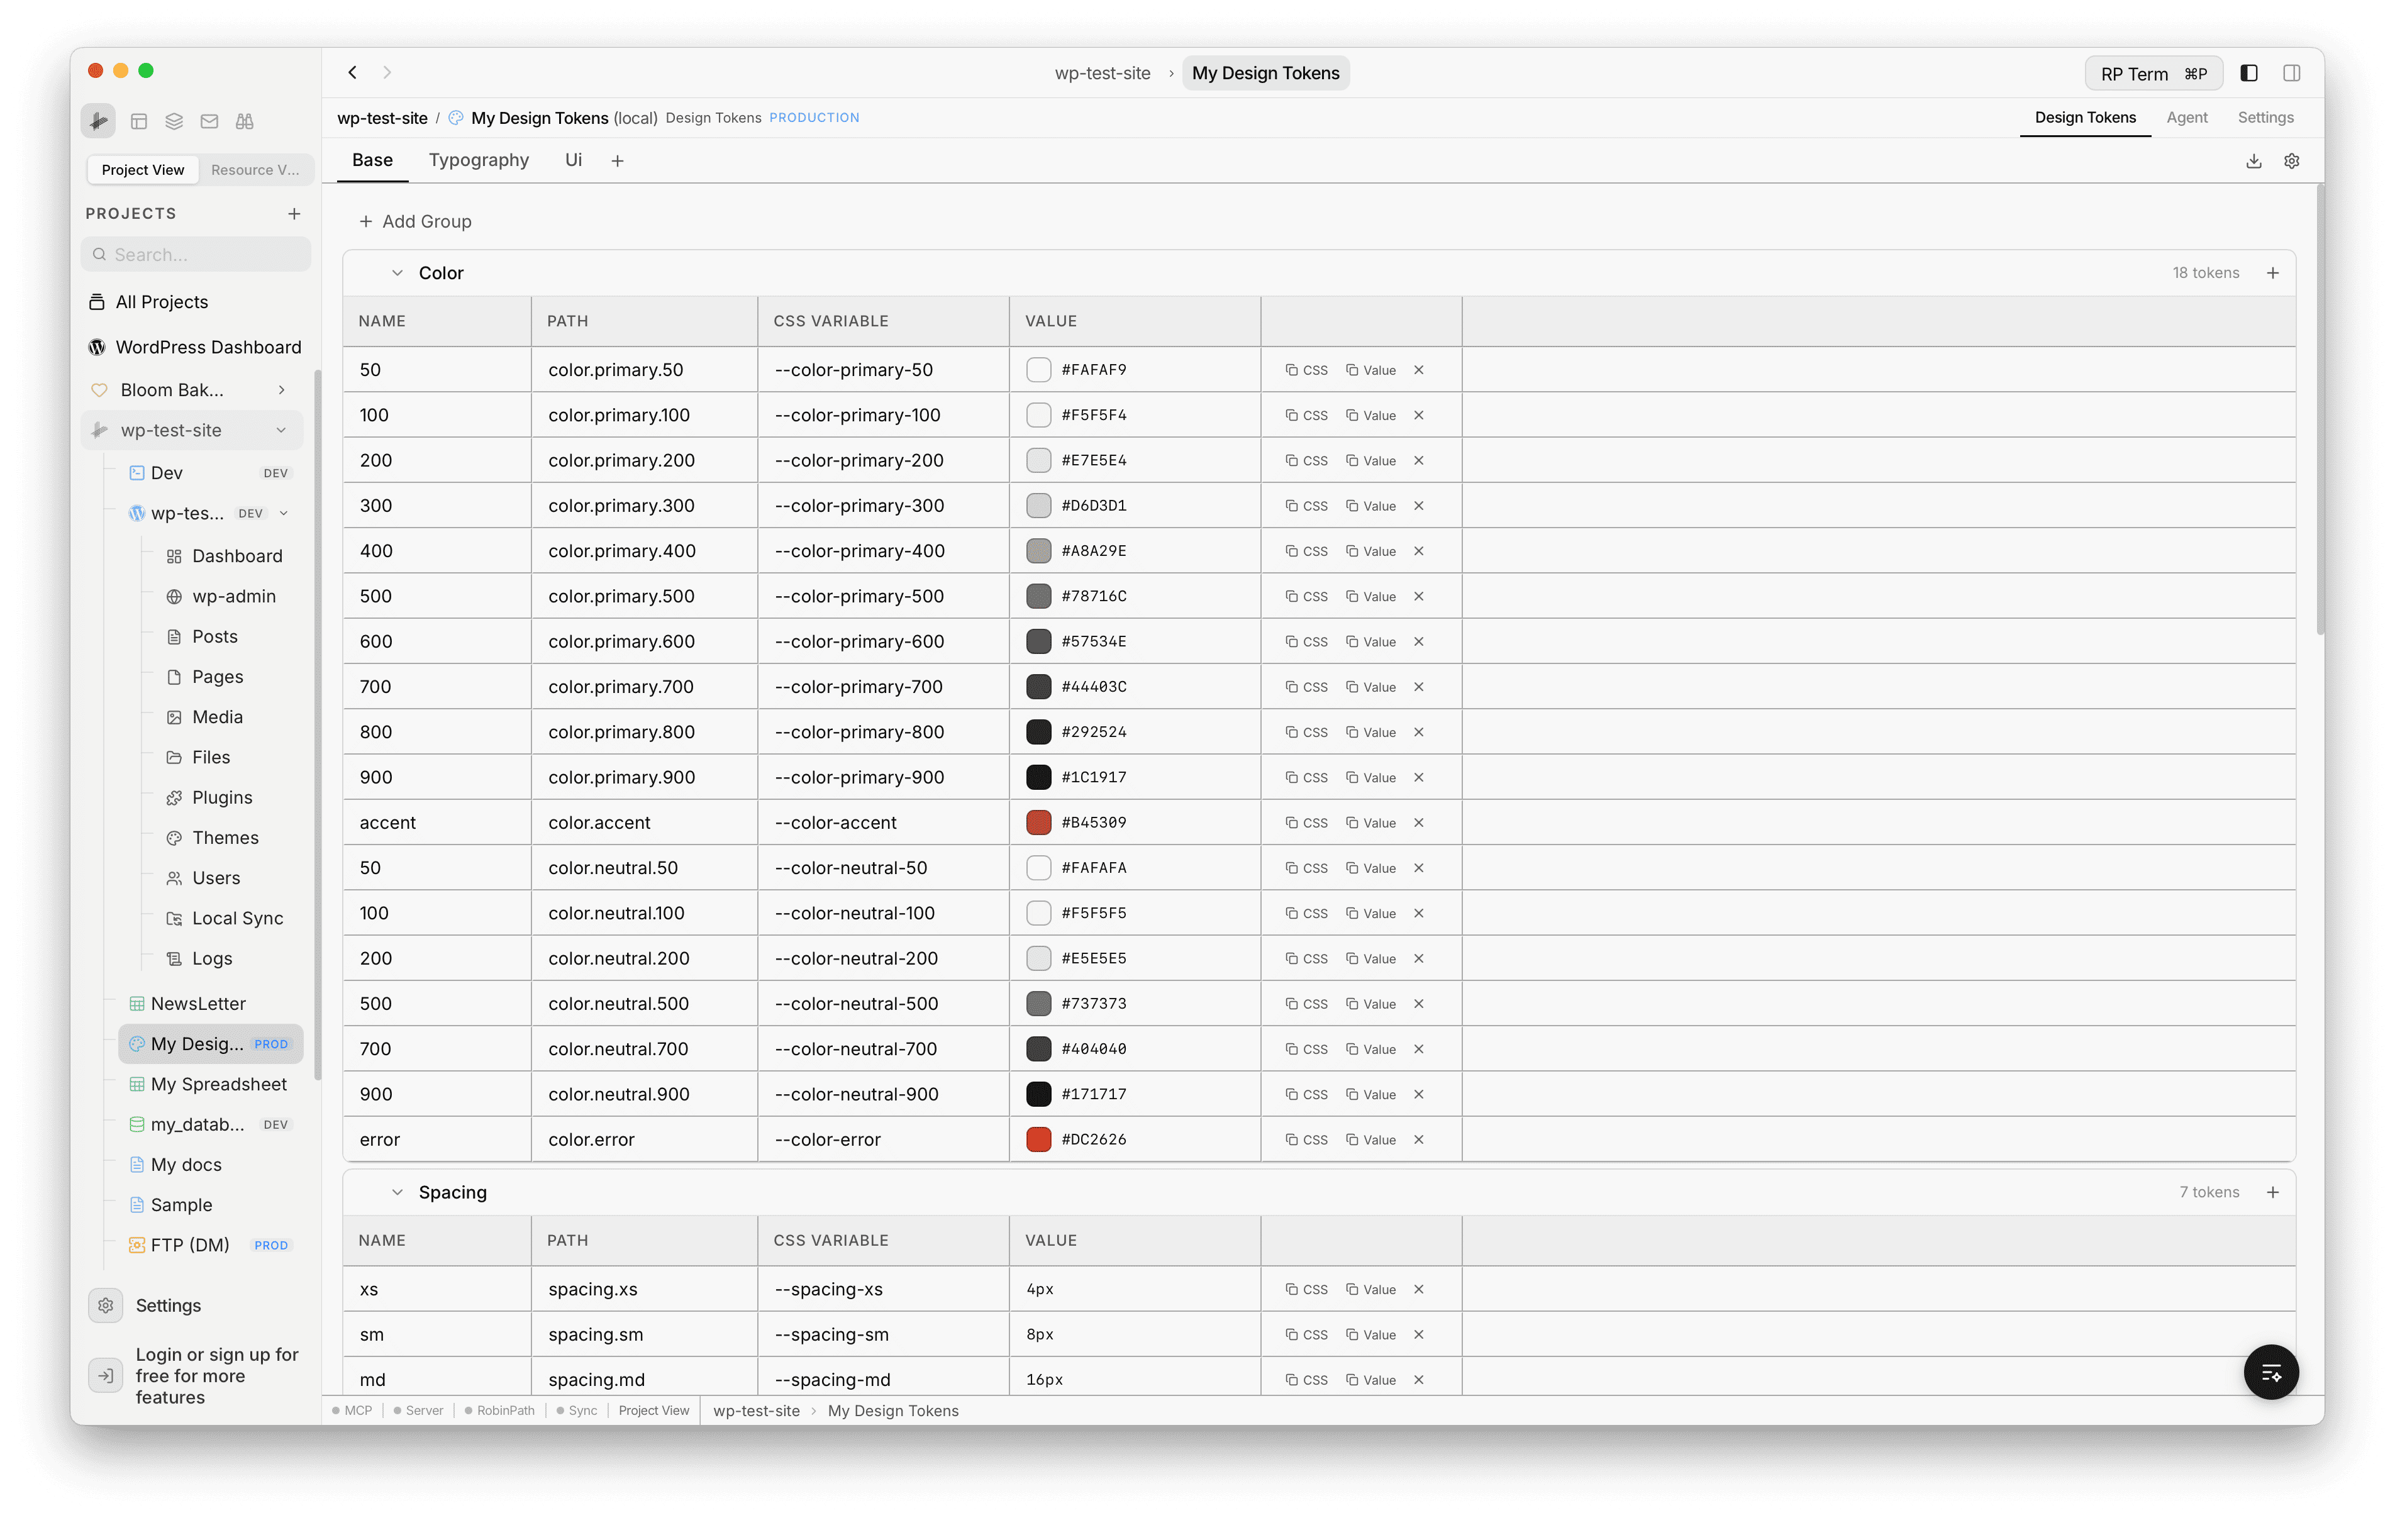Toggle the left sidebar panel icon top right
The image size is (2395, 1518).
pos(2248,72)
